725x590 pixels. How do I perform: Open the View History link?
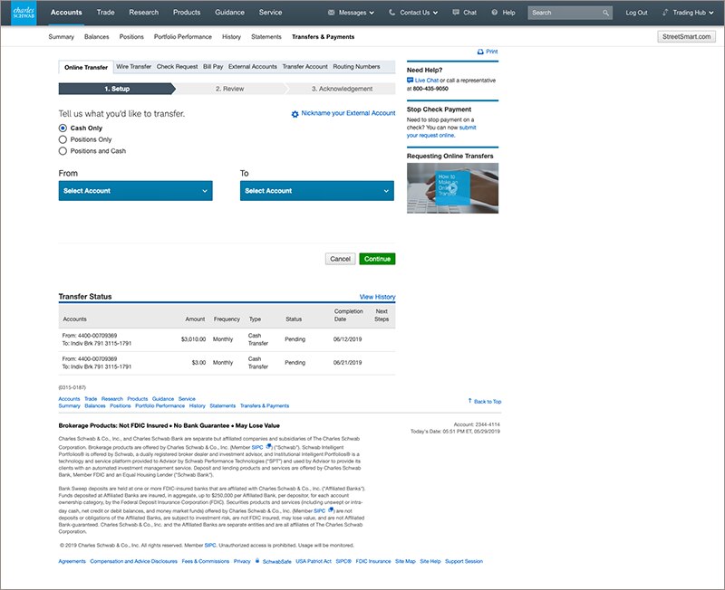coord(377,297)
